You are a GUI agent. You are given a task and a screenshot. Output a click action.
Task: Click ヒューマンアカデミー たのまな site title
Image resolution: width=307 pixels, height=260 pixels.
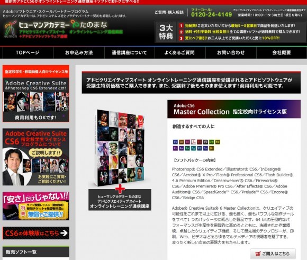pos(63,25)
